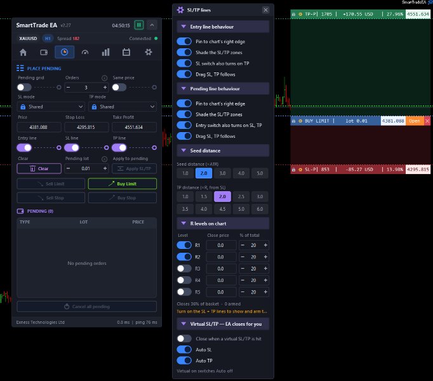Click the R2 Close price field
This screenshot has height=381, width=433.
pos(221,257)
